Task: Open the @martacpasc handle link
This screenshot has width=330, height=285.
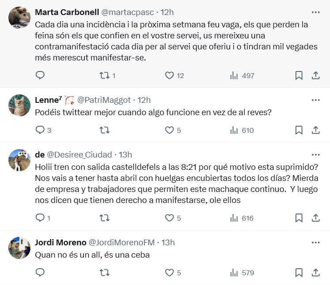Action: click(x=128, y=12)
